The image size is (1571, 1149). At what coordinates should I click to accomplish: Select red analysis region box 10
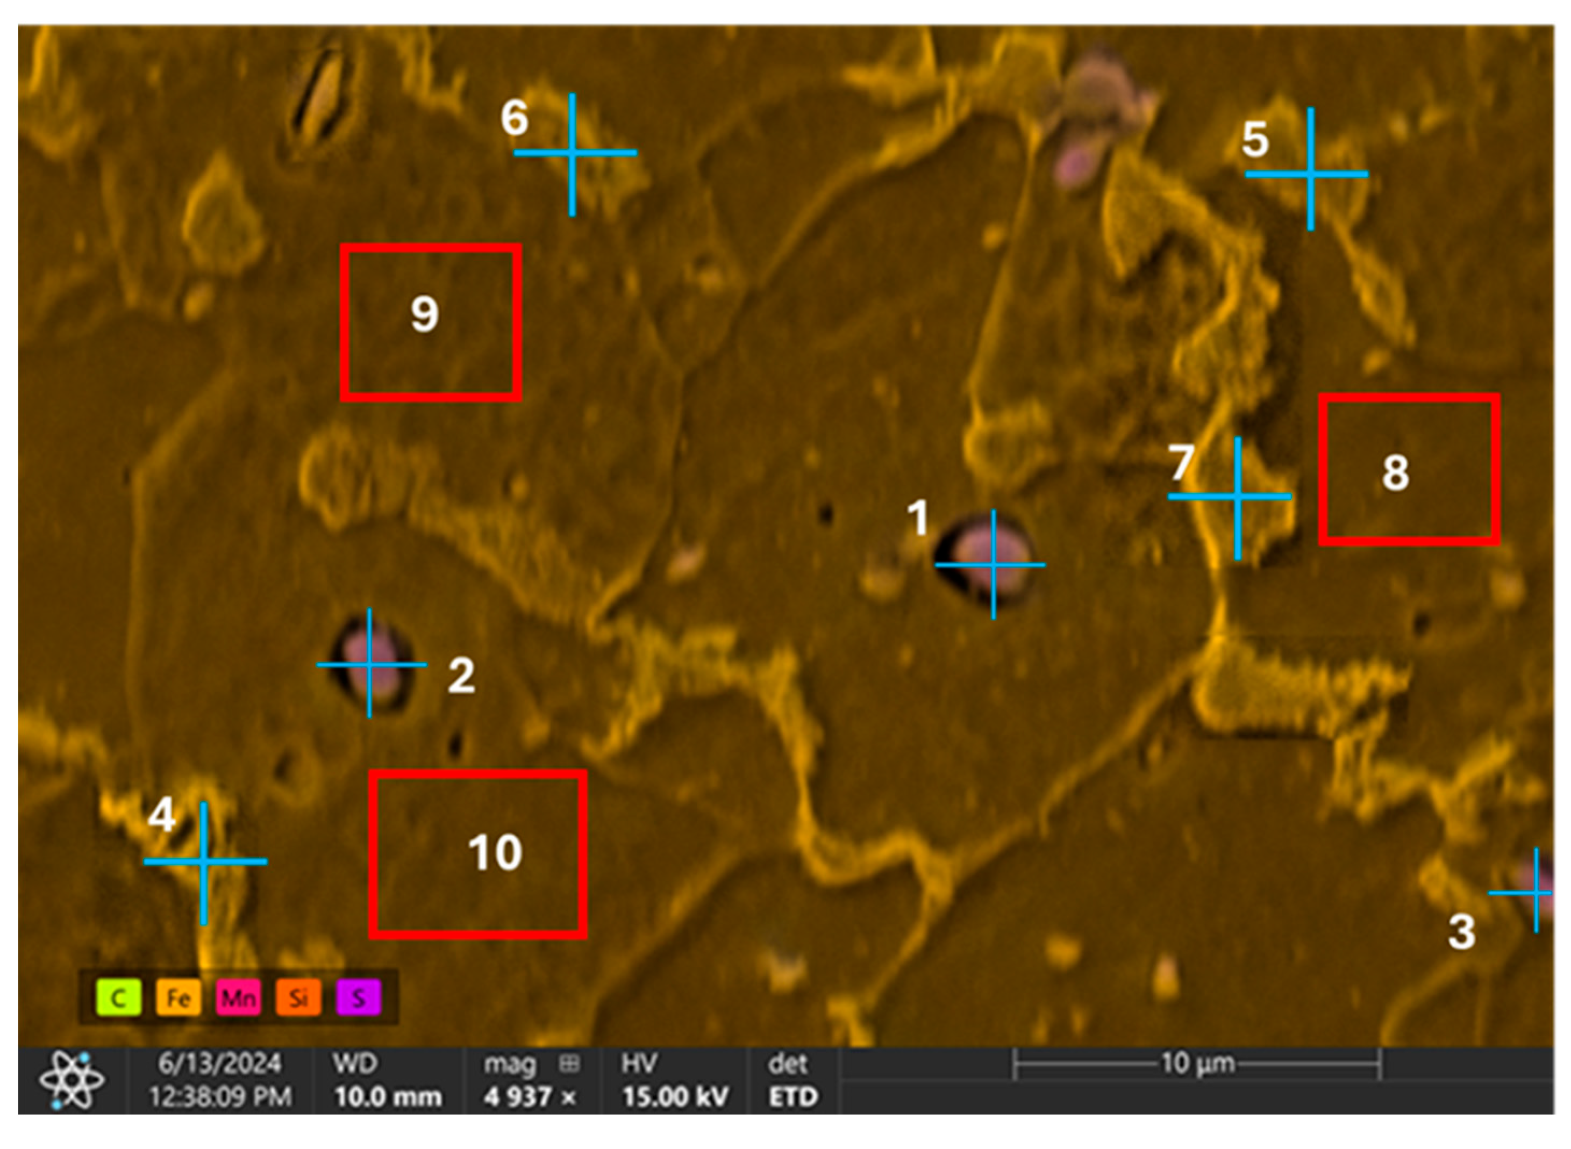point(477,854)
